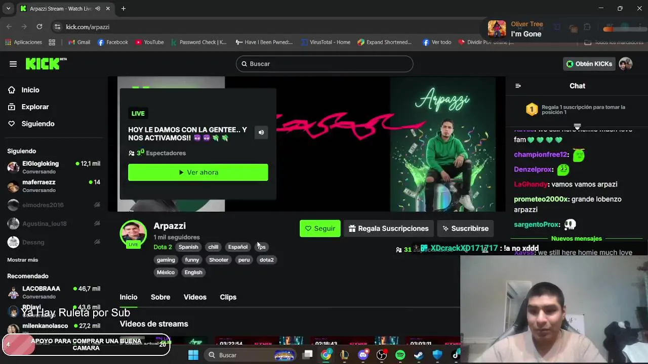Click the KICK logo
648x364 pixels.
coord(46,63)
